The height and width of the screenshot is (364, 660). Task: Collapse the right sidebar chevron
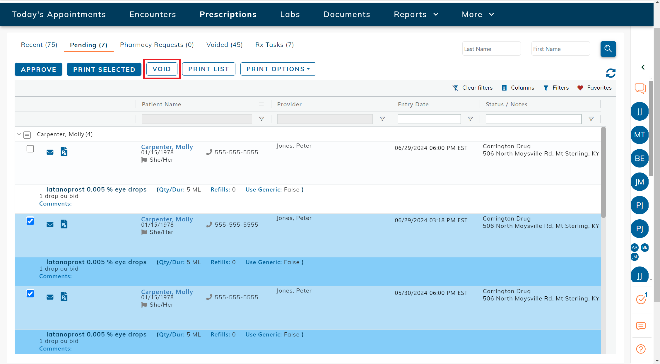tap(643, 67)
